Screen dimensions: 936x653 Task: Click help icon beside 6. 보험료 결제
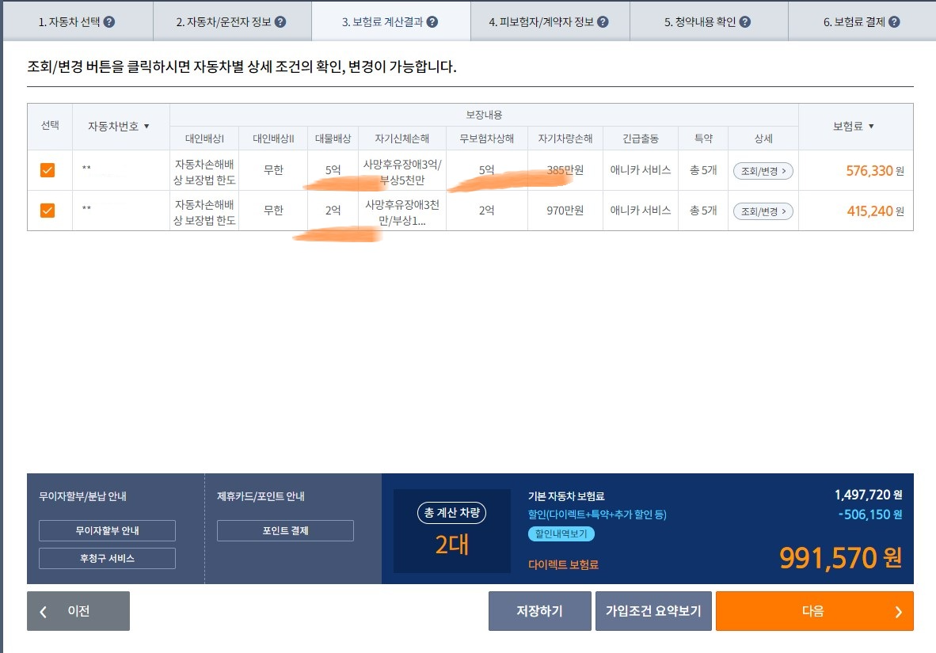pos(894,22)
